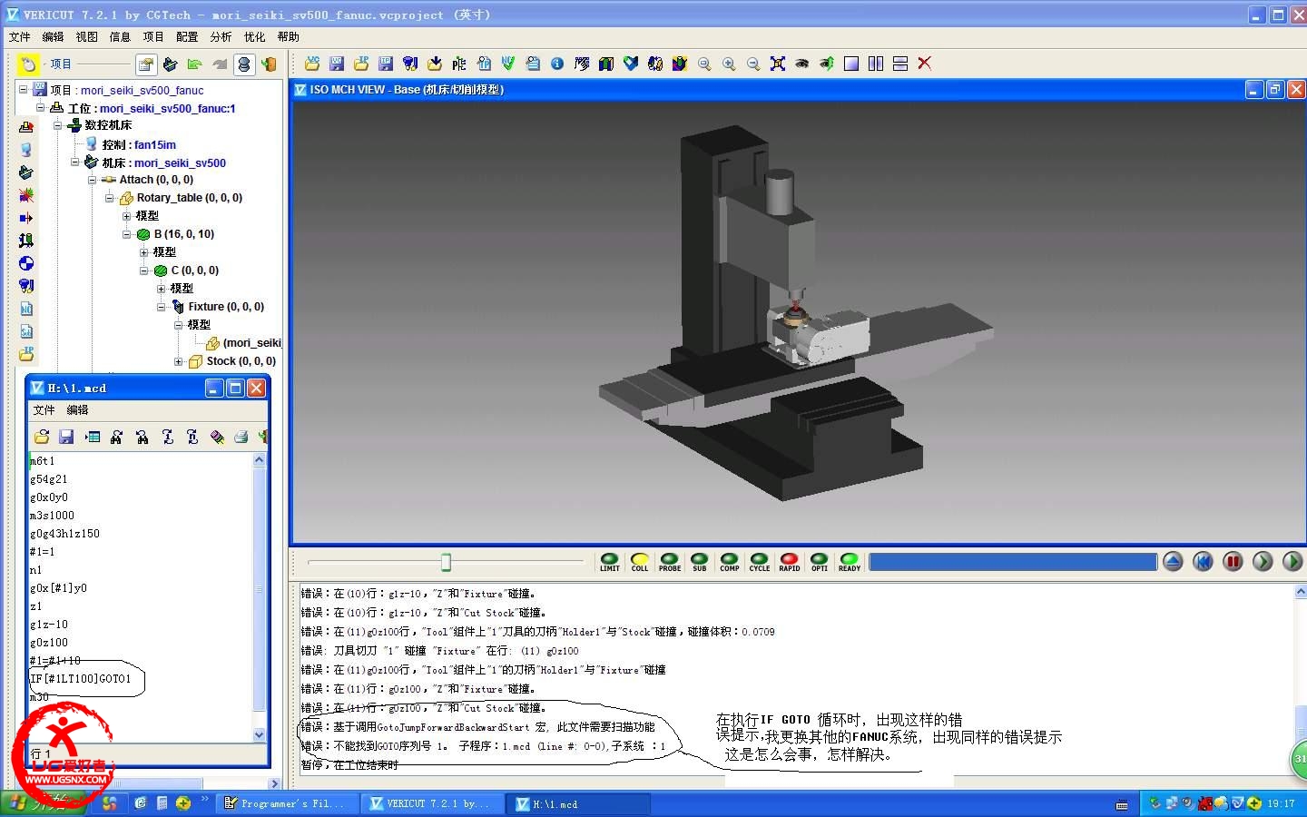Click the Info blue circle icon

557,64
